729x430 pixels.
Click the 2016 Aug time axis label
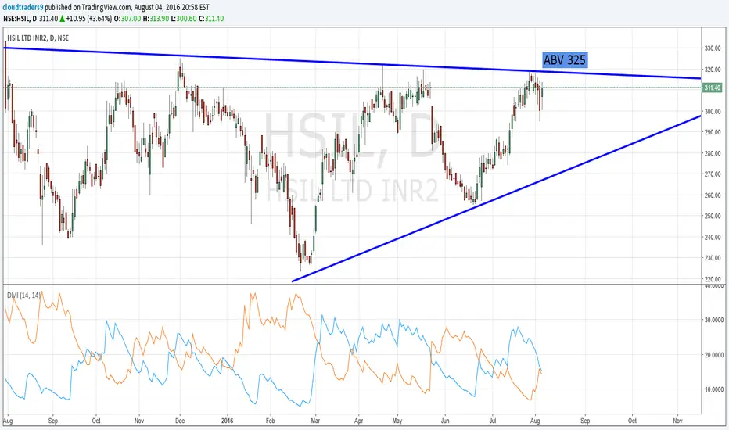click(535, 421)
